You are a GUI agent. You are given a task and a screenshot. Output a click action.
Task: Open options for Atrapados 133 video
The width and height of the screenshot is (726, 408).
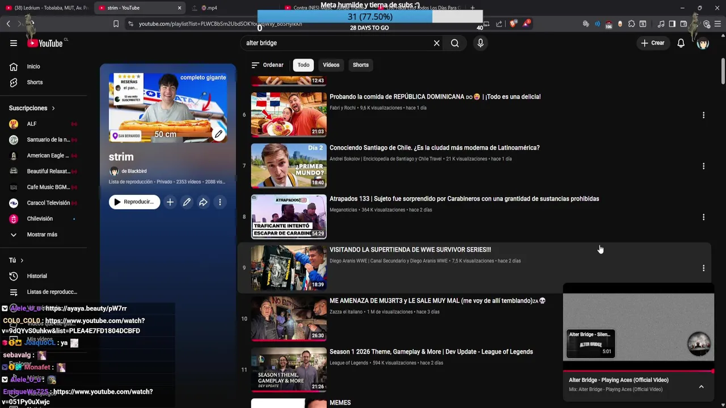pos(703,217)
